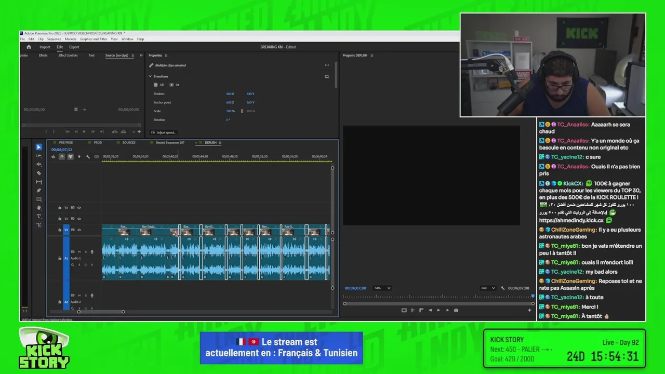Mute Audio 1 track
665x374 pixels.
(80, 252)
